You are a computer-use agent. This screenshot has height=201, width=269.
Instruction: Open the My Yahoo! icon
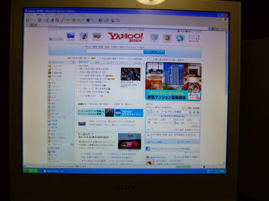click(x=97, y=37)
